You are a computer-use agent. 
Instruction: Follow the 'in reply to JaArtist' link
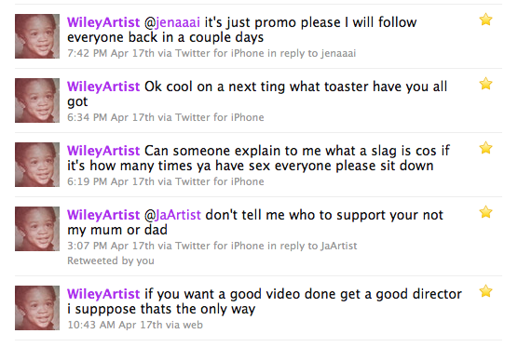(312, 247)
